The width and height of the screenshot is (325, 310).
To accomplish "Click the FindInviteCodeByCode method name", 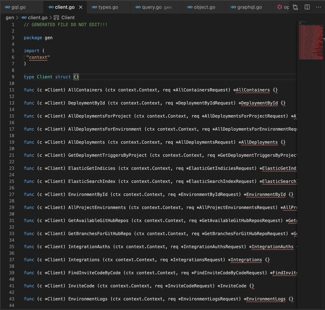I will click(x=95, y=273).
